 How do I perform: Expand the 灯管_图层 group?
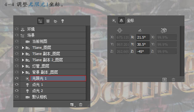click(23, 66)
